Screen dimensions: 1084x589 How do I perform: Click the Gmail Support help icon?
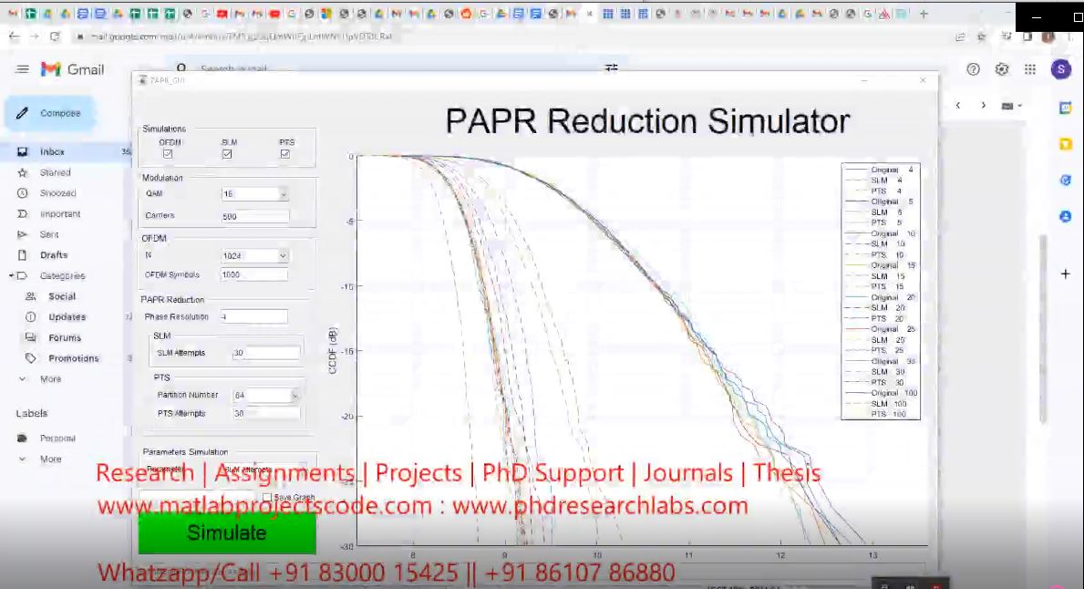(x=973, y=69)
